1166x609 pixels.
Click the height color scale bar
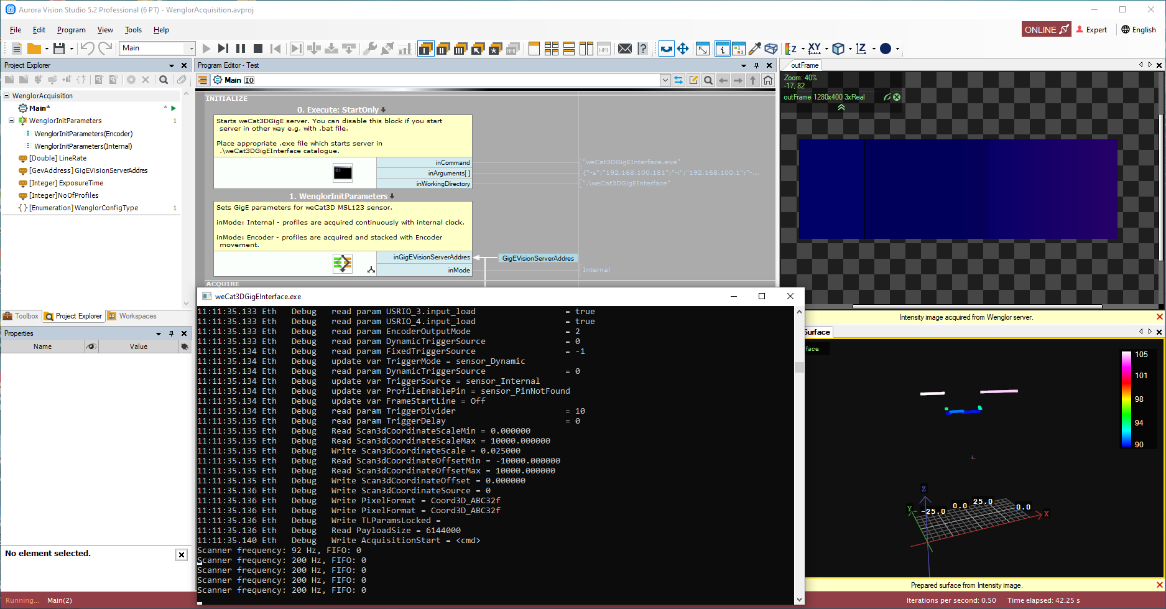1126,399
